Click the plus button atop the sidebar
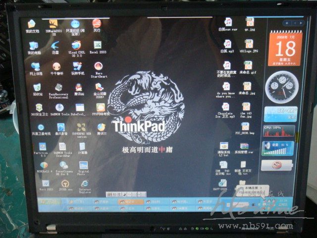Image resolution: width=317 pixels, height=238 pixels. pyautogui.click(x=287, y=23)
